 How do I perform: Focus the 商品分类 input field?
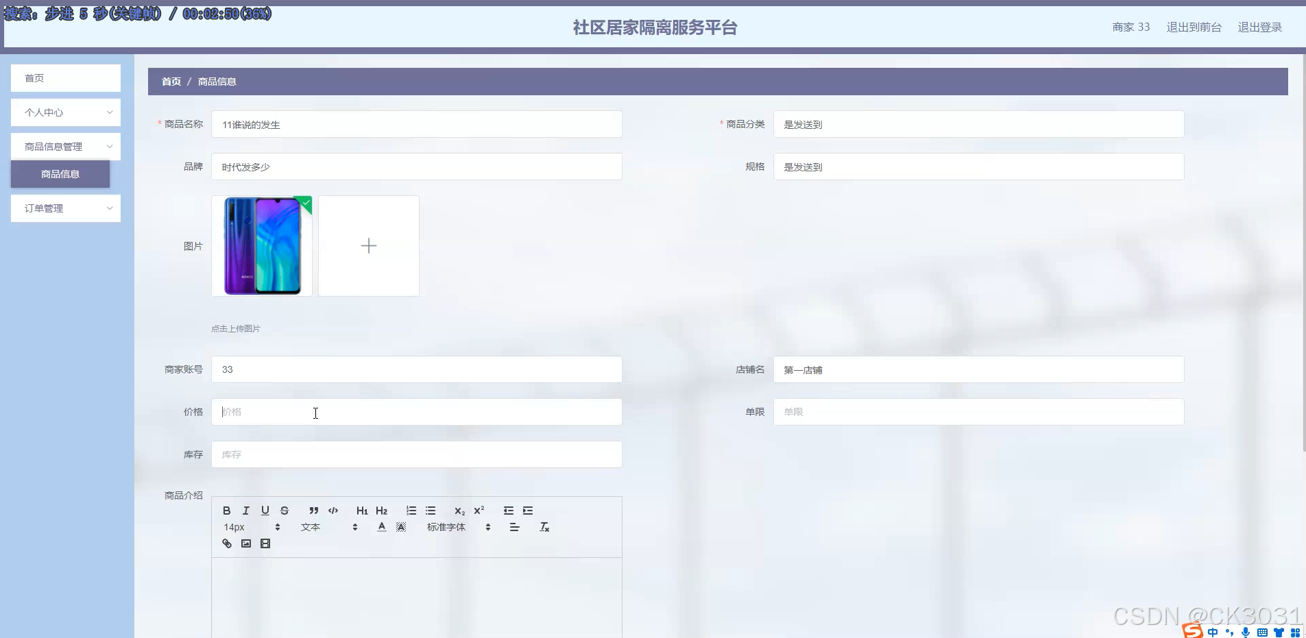[x=979, y=124]
